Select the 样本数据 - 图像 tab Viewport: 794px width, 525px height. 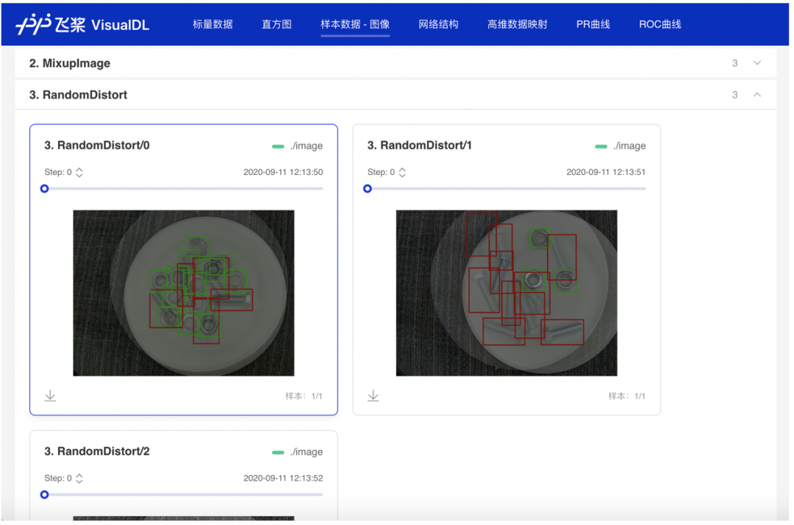[x=355, y=24]
